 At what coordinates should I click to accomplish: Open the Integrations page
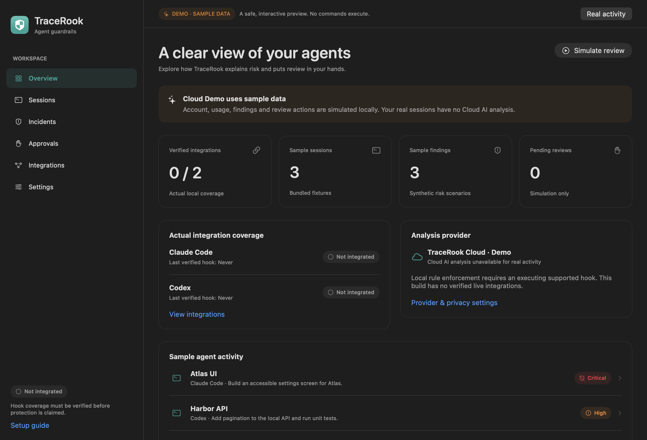72,165
